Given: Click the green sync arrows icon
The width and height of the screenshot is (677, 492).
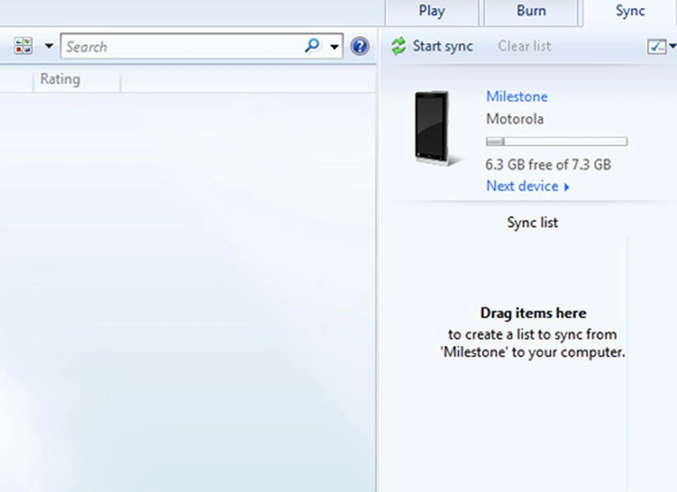Looking at the screenshot, I should 398,46.
